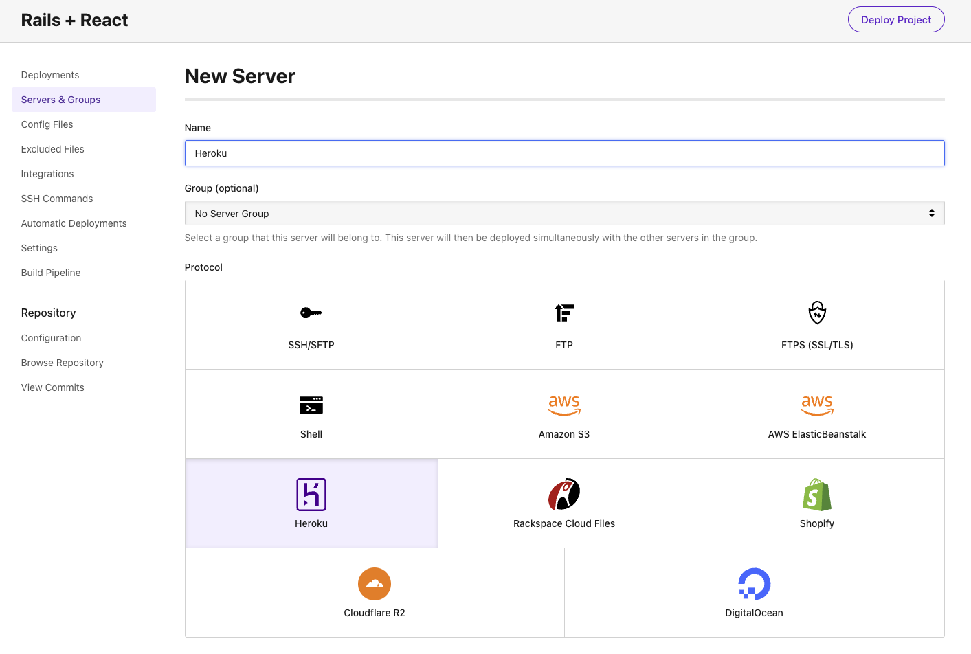Click the Heroku protocol label below logo
This screenshot has width=971, height=654.
pyautogui.click(x=311, y=523)
